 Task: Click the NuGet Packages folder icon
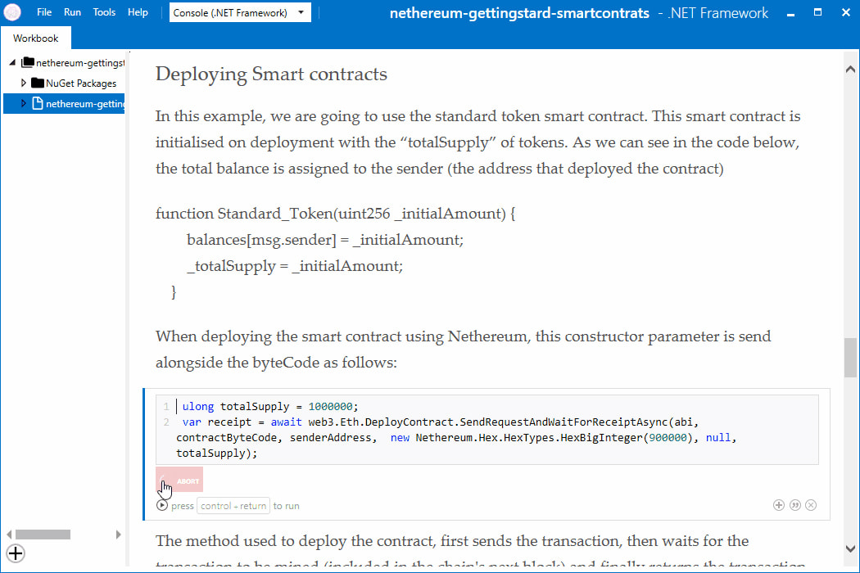pyautogui.click(x=37, y=83)
